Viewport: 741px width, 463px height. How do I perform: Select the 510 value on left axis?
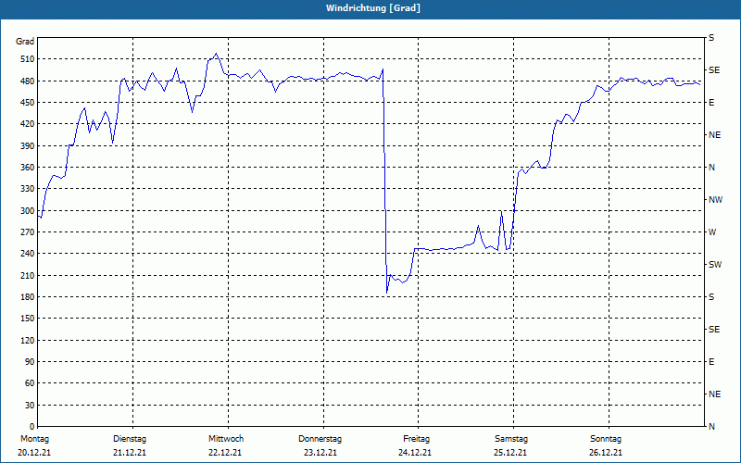tap(27, 59)
